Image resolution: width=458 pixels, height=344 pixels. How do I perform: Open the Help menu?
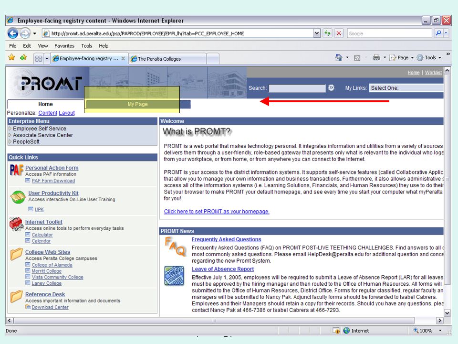pyautogui.click(x=104, y=46)
